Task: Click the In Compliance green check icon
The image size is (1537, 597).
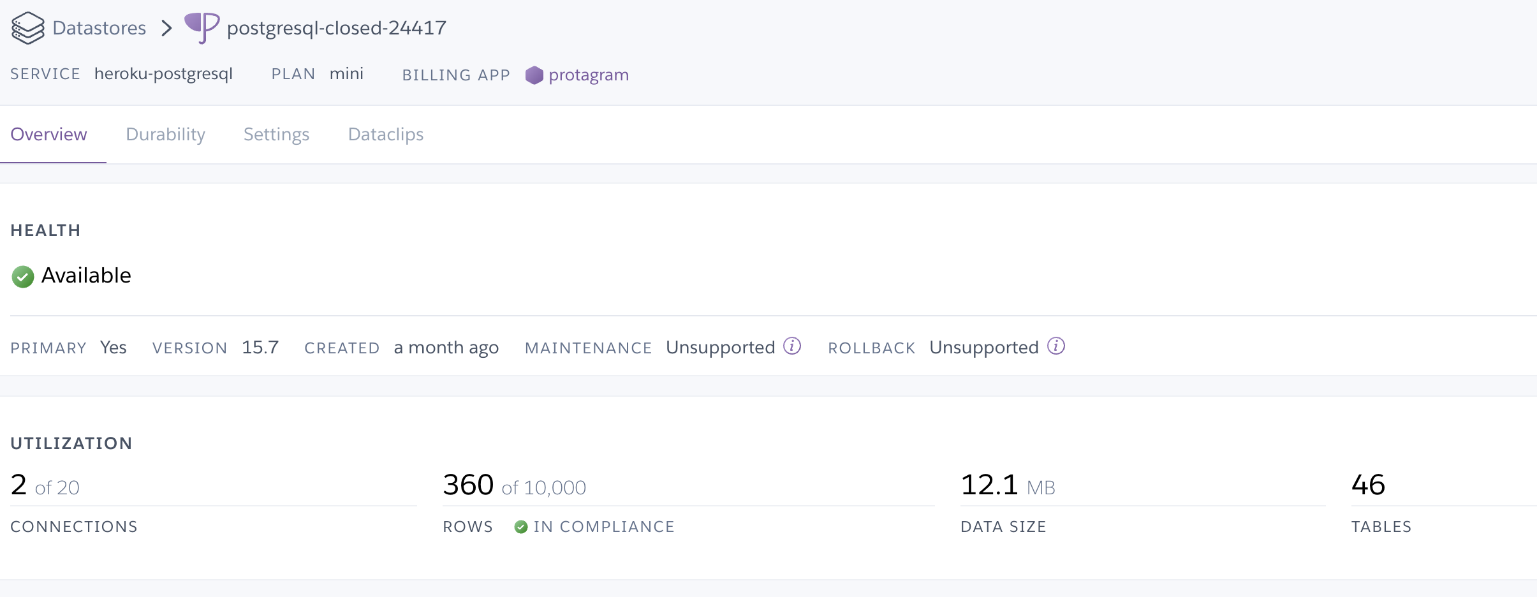Action: tap(521, 527)
